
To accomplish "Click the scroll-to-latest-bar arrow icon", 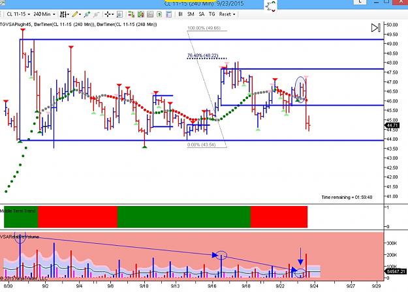I will pos(376,28).
